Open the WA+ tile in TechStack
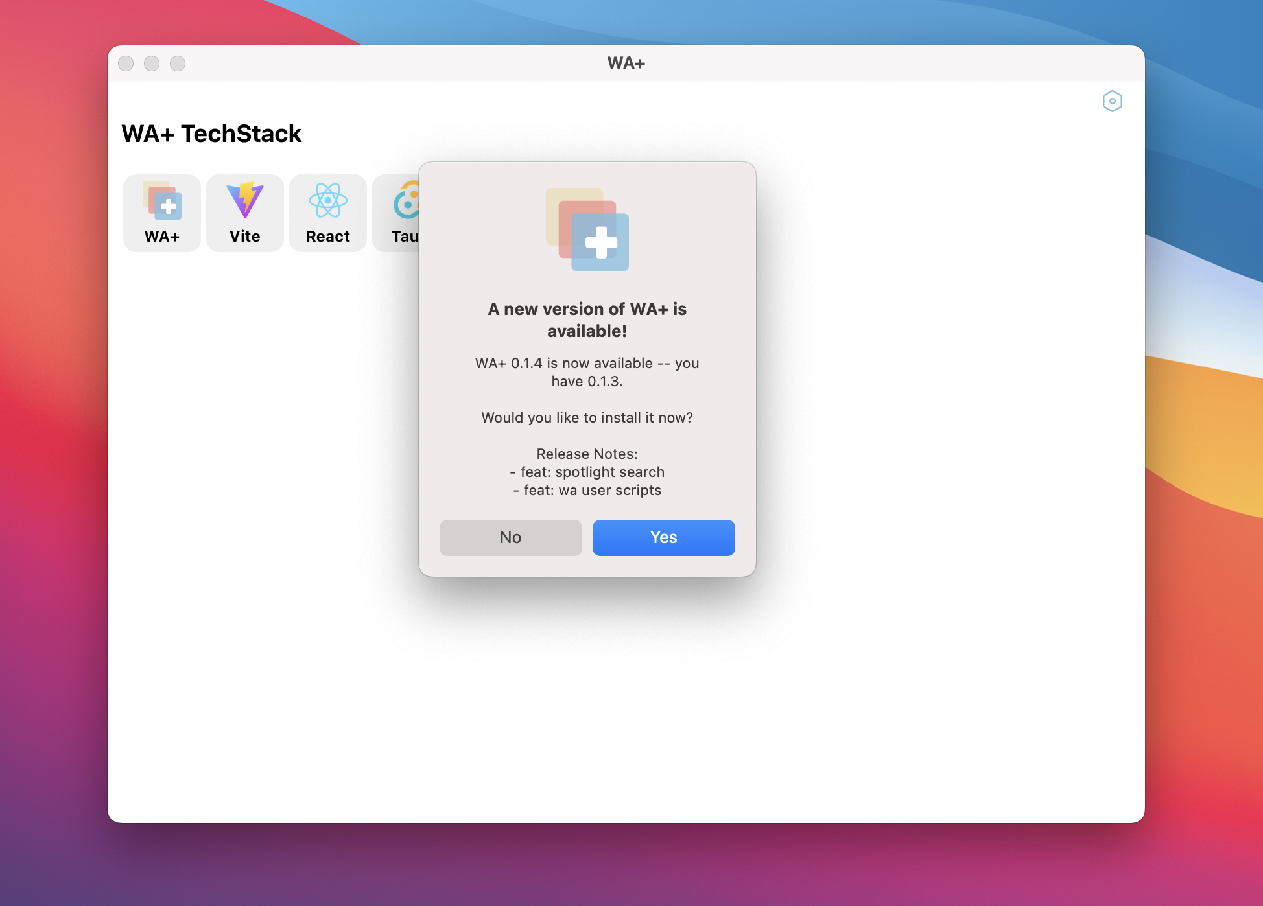1263x906 pixels. (x=162, y=213)
